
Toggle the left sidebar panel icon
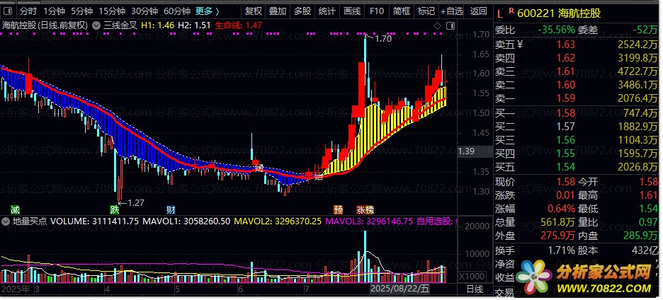8,11
